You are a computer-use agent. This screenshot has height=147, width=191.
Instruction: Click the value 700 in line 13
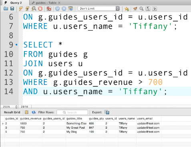[155, 82]
